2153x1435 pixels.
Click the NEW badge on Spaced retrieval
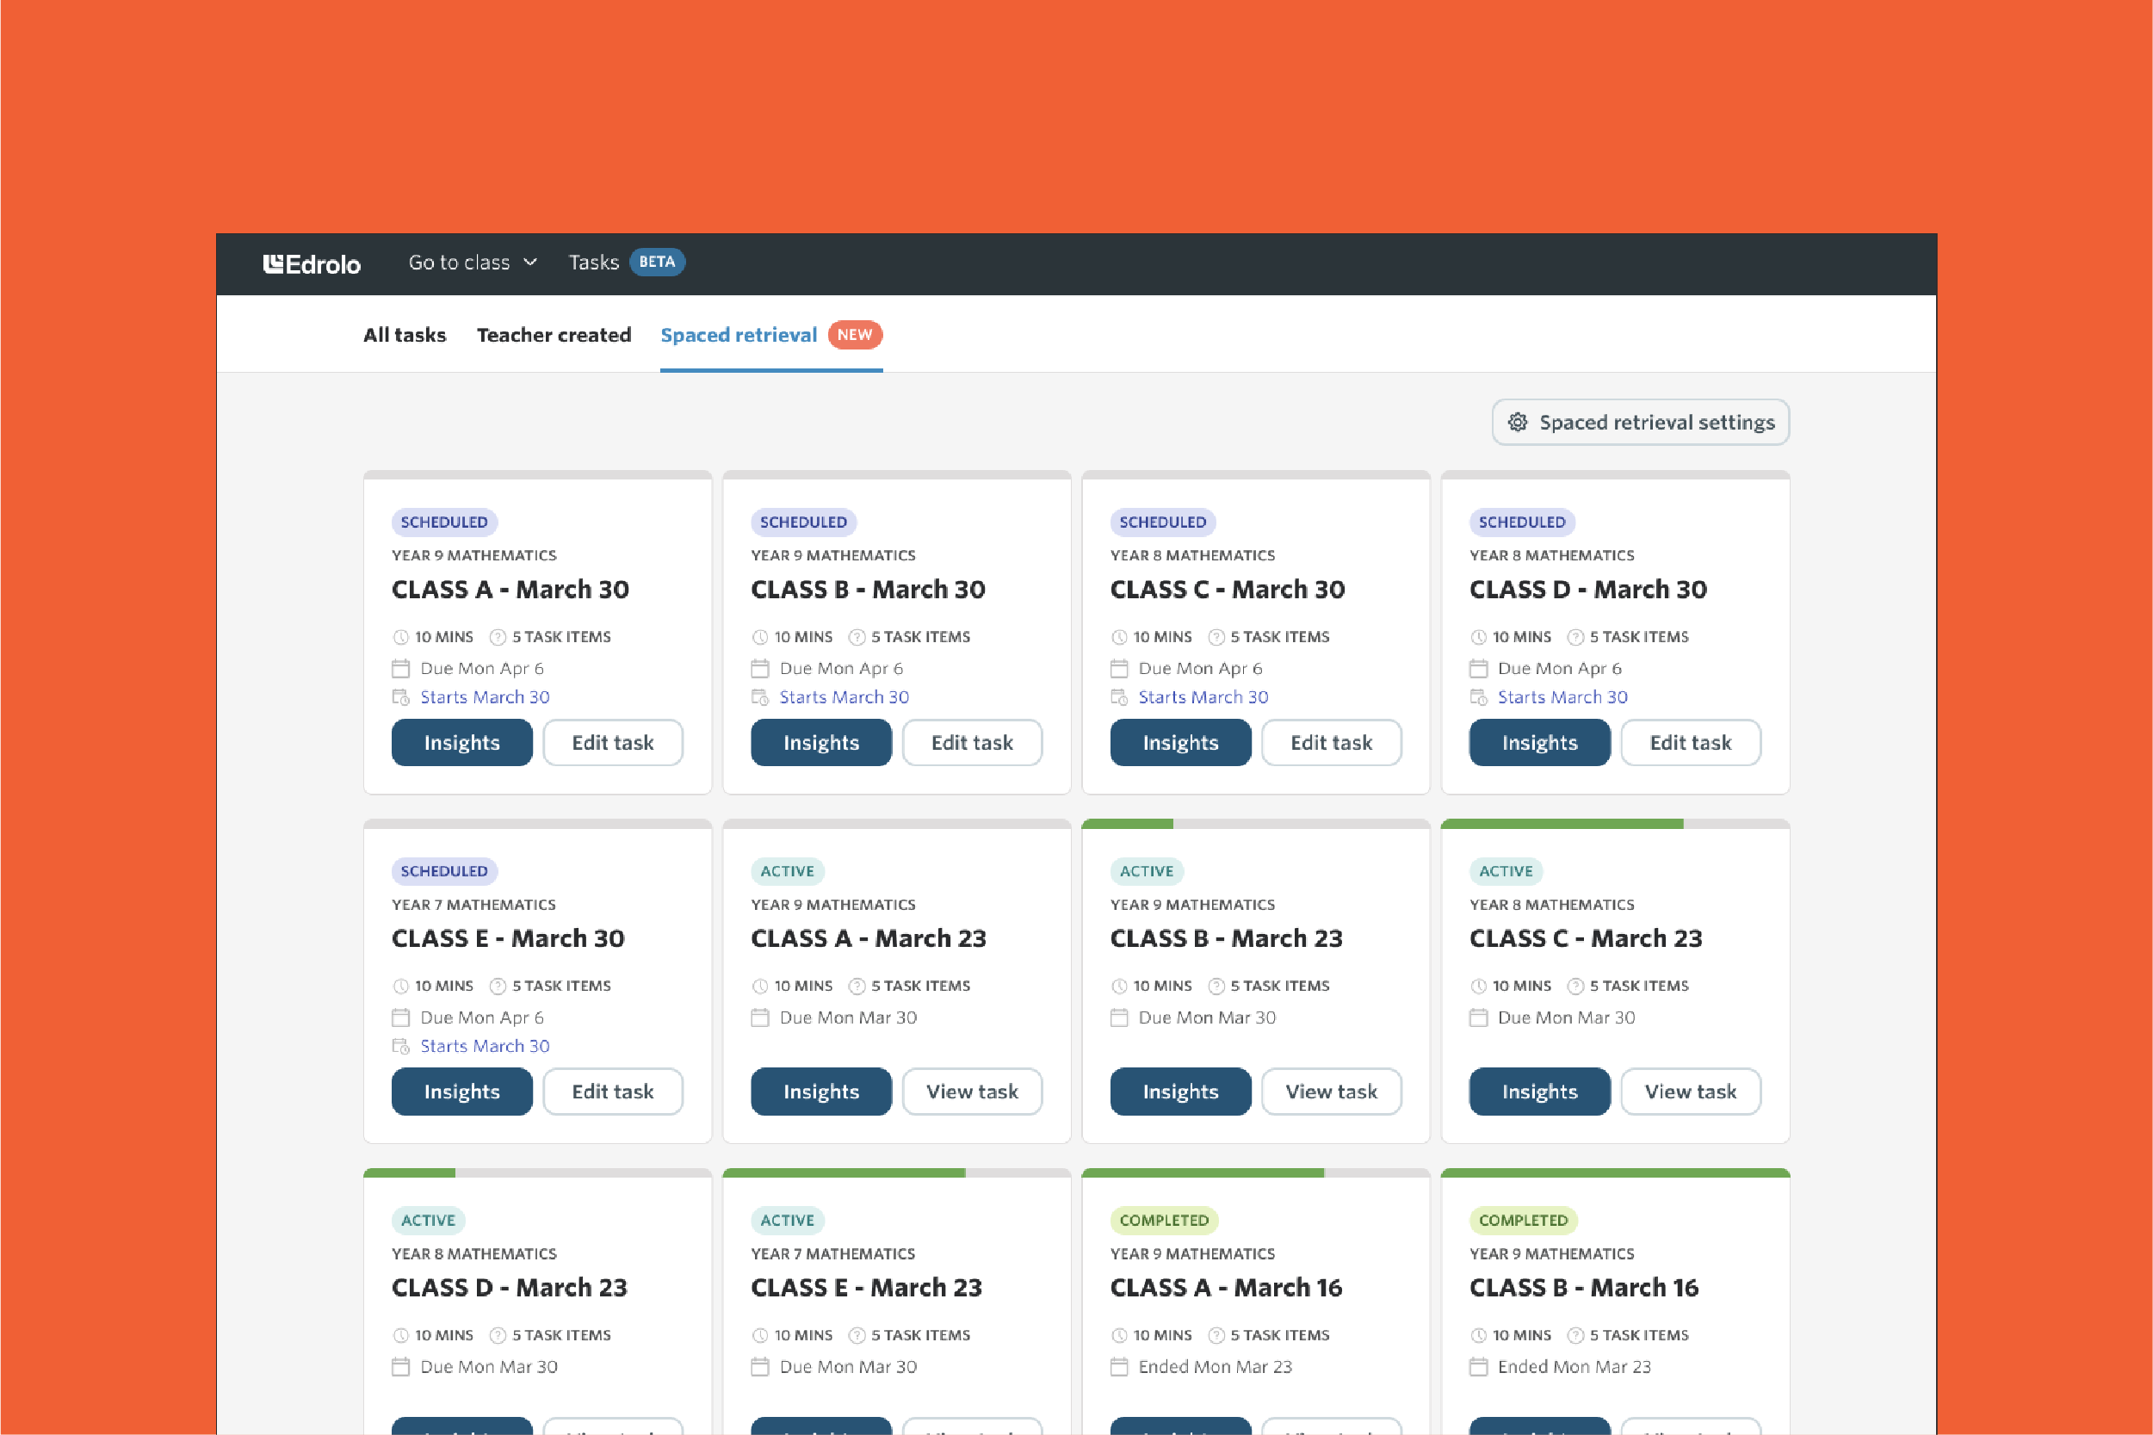coord(854,335)
